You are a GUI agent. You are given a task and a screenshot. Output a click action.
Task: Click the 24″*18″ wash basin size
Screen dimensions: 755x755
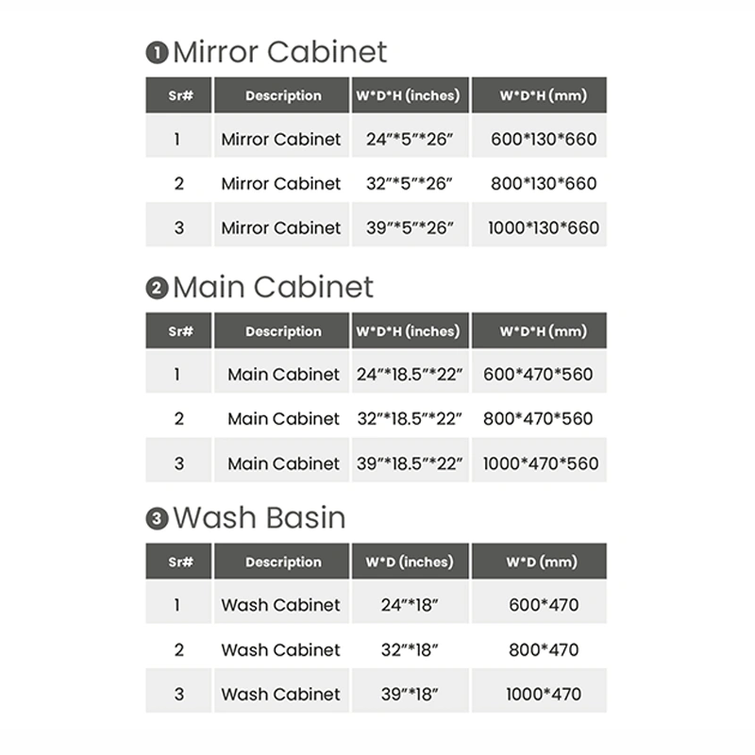(x=410, y=605)
